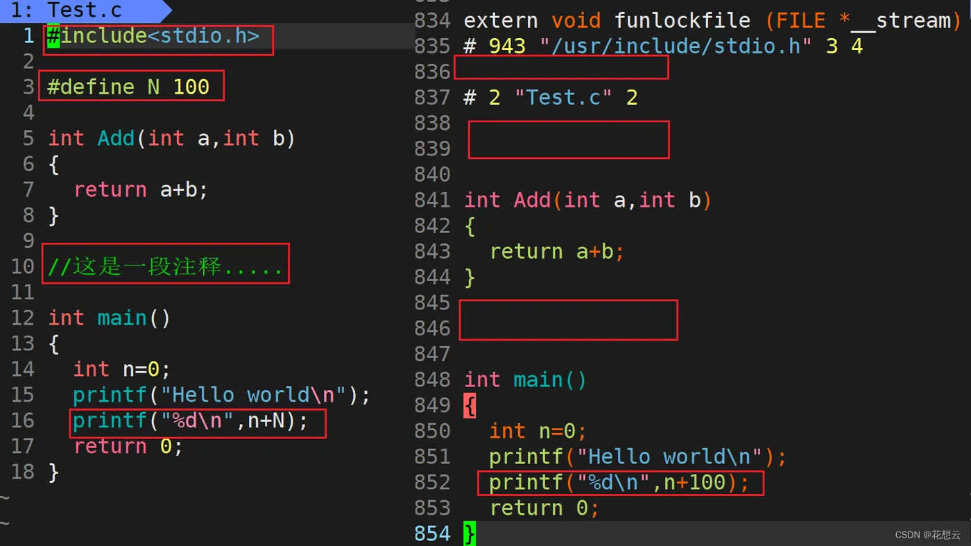Click the green cursor brace on line 854

470,534
